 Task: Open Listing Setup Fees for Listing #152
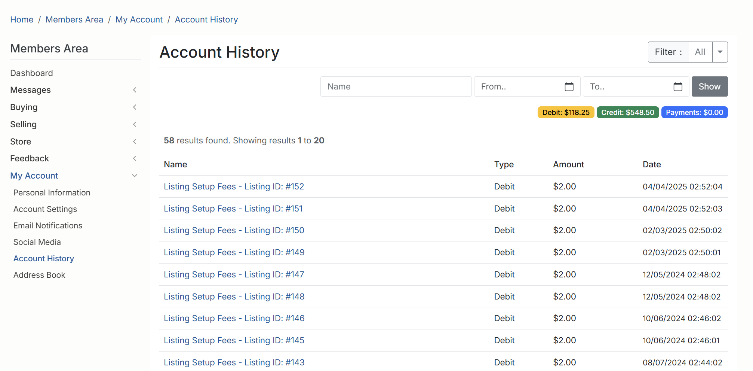click(234, 186)
